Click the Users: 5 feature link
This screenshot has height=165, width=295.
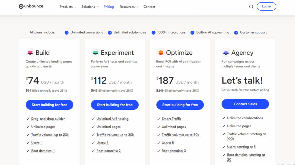168,143
